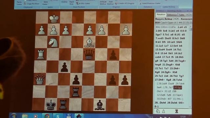Click the chess program taskbar icon

[x=79, y=116]
